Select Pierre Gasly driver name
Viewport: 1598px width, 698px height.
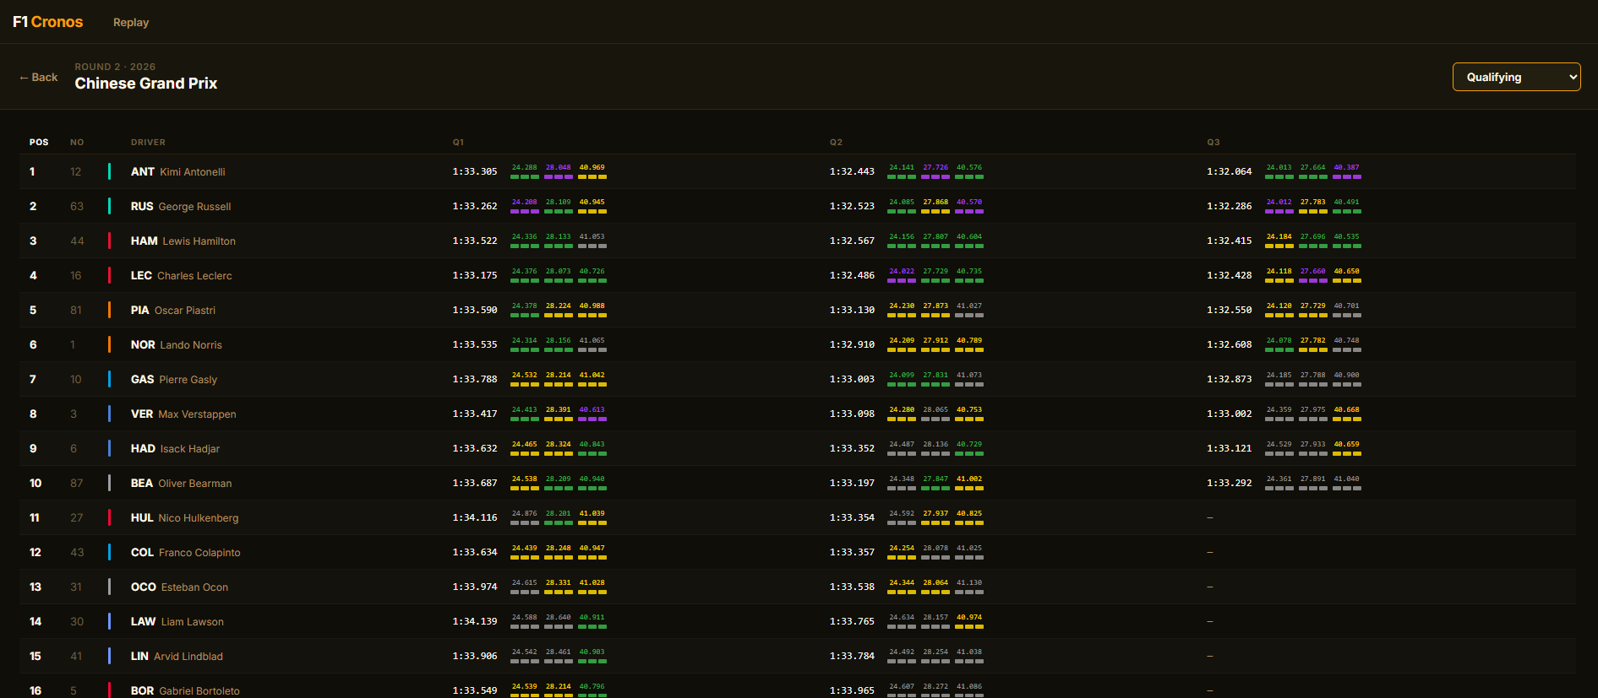point(188,380)
